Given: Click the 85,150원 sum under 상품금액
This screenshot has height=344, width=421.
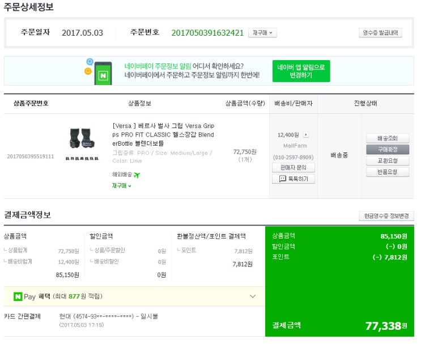Looking at the screenshot, I should pos(67,275).
